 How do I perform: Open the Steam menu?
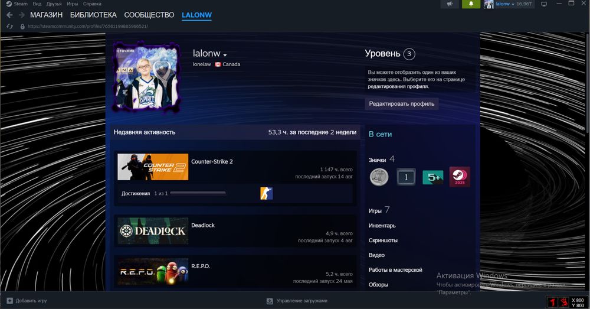point(21,4)
